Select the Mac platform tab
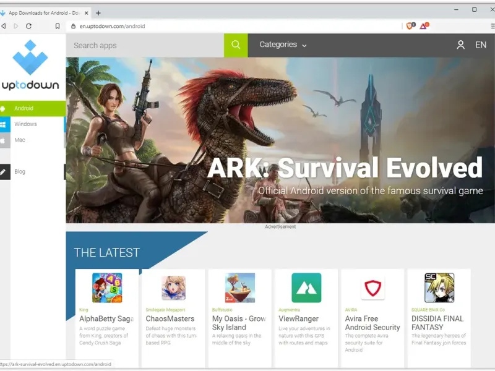This screenshot has width=495, height=371. [x=33, y=140]
